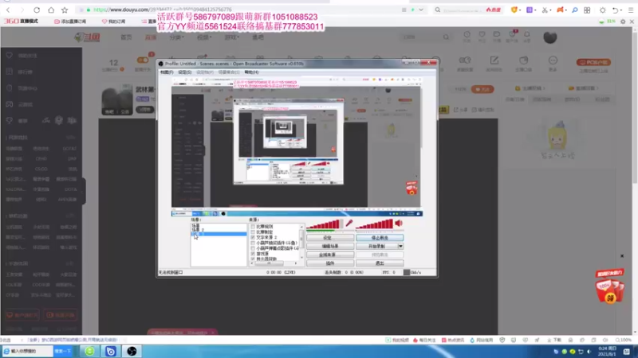Toggle the fourth source checkbox in the OBS list
The image size is (638, 358).
pos(253,243)
